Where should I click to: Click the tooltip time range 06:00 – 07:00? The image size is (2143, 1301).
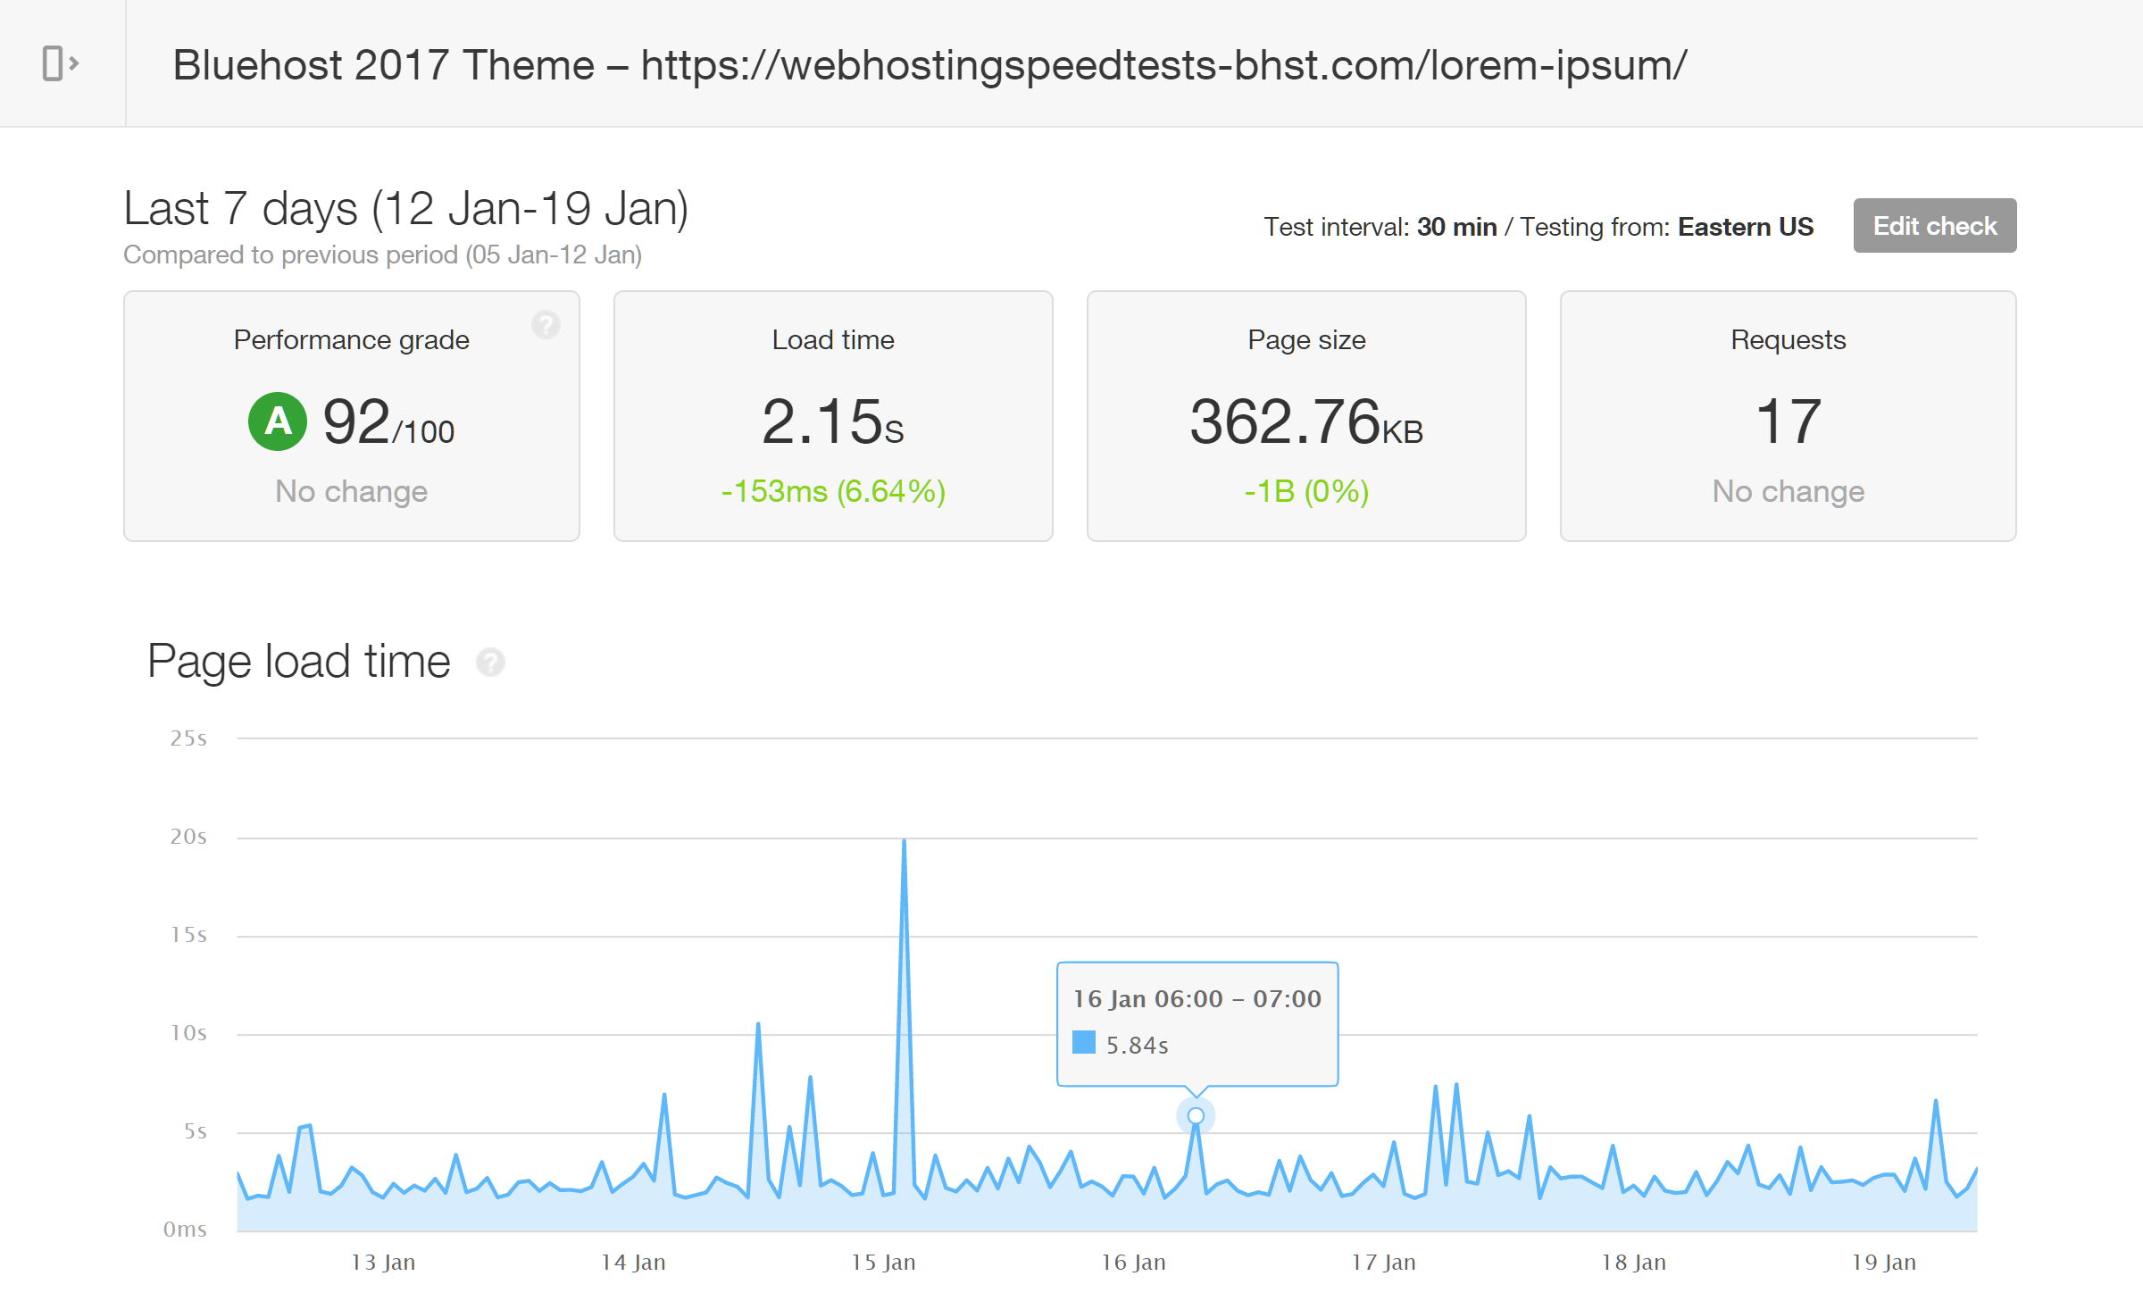click(1238, 998)
